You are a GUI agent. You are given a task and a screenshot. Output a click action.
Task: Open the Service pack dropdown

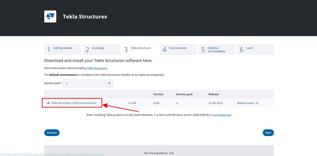coord(88,83)
